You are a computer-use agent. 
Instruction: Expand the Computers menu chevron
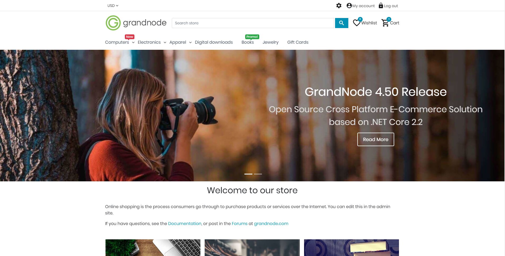tap(133, 42)
